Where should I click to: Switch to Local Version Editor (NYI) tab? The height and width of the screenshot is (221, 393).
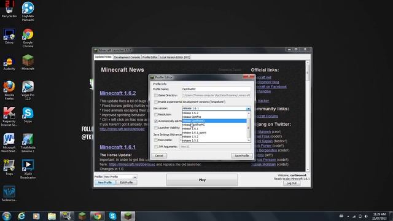coord(175,57)
